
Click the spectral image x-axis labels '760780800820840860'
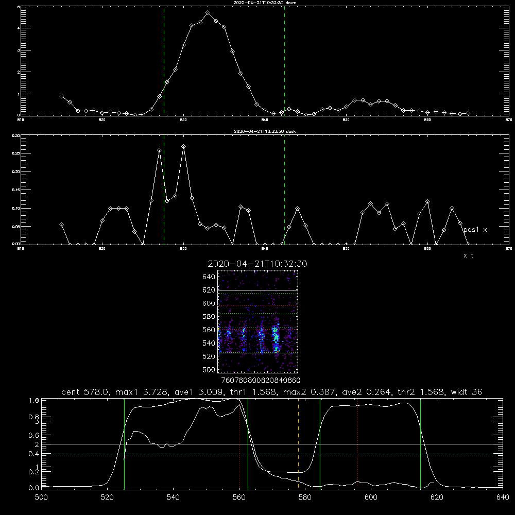click(261, 380)
